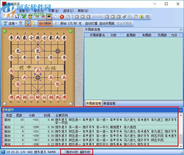Viewport: 184px width, 155px height.
Task: Open the 引擎(E) menu
Action: point(54,11)
